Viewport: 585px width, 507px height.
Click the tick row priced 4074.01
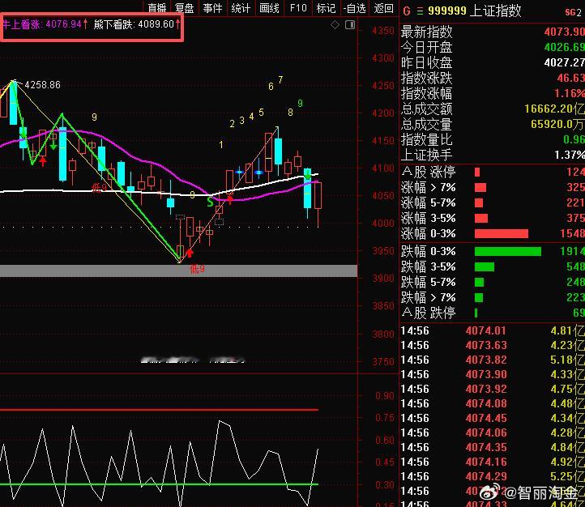pyautogui.click(x=493, y=330)
